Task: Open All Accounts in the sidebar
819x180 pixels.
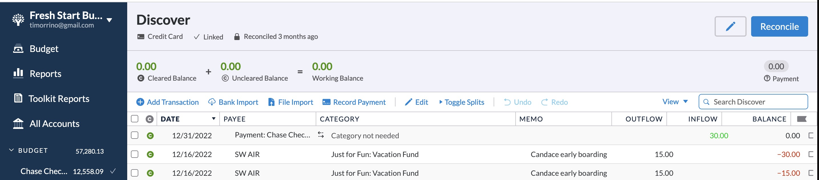Action: pyautogui.click(x=54, y=124)
